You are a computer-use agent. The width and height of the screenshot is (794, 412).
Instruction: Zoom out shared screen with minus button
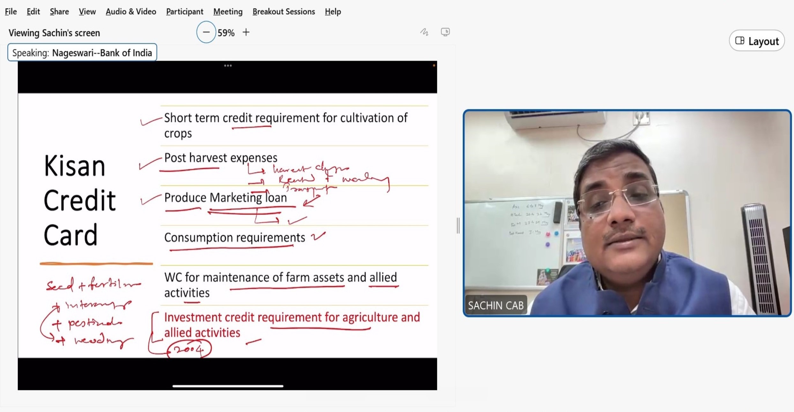pos(206,32)
